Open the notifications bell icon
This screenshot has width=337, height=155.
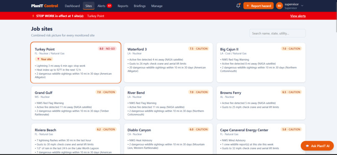(x=238, y=6)
